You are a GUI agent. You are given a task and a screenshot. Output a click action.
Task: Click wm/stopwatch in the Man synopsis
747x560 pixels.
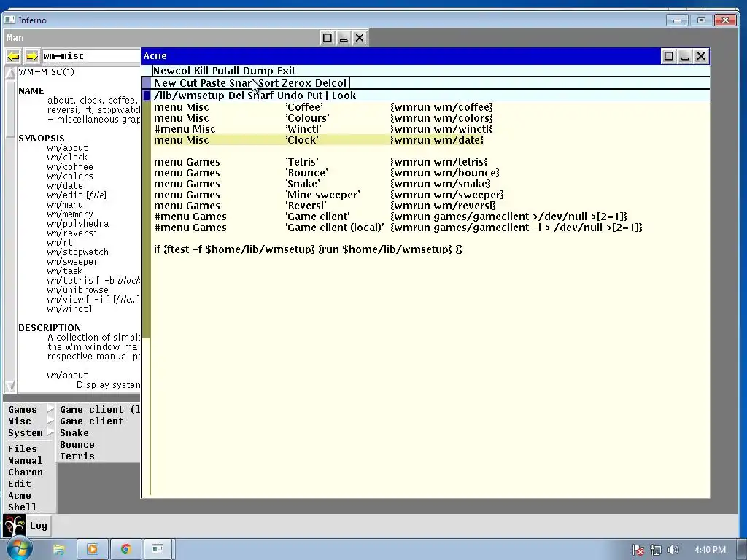pos(77,252)
